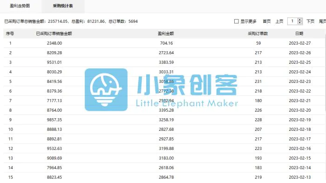Click the 已采购订单销售金额 column header
The height and width of the screenshot is (183, 326).
[54, 34]
